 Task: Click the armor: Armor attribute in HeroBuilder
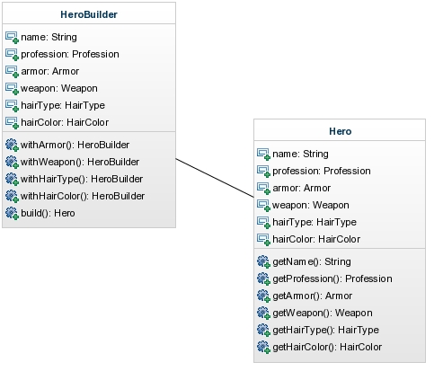pyautogui.click(x=49, y=71)
